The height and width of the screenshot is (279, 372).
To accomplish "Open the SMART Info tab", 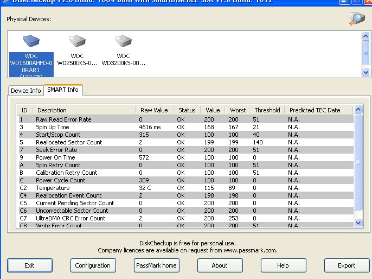I will 63,90.
